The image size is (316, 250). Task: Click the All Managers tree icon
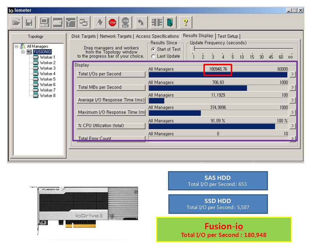tap(22, 46)
